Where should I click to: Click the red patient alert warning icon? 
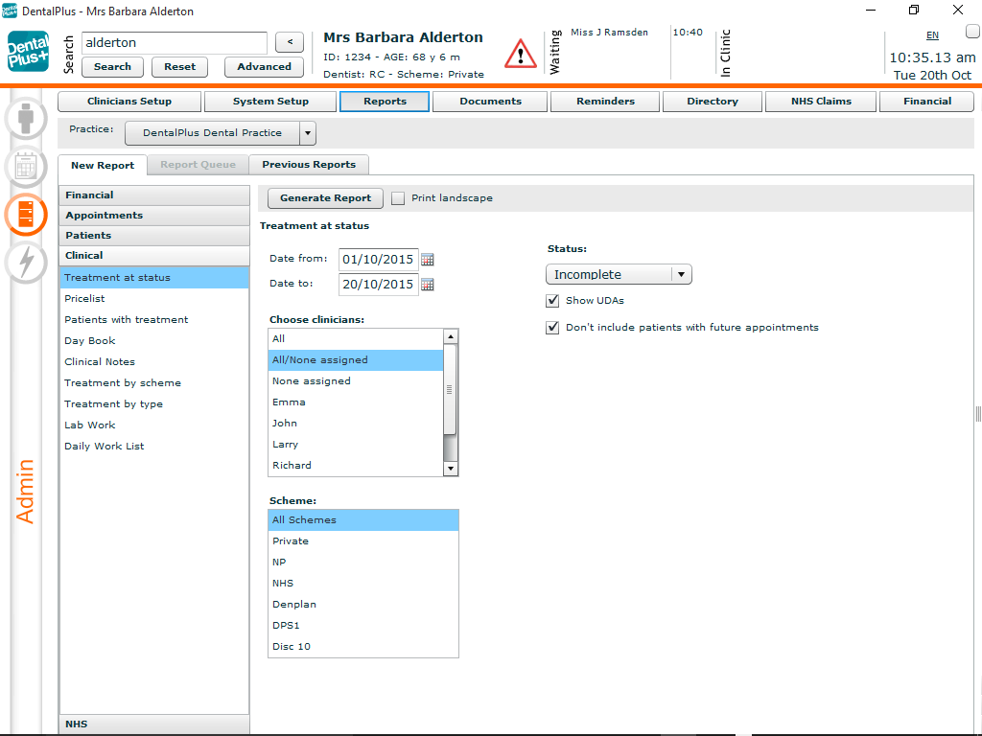(x=521, y=54)
